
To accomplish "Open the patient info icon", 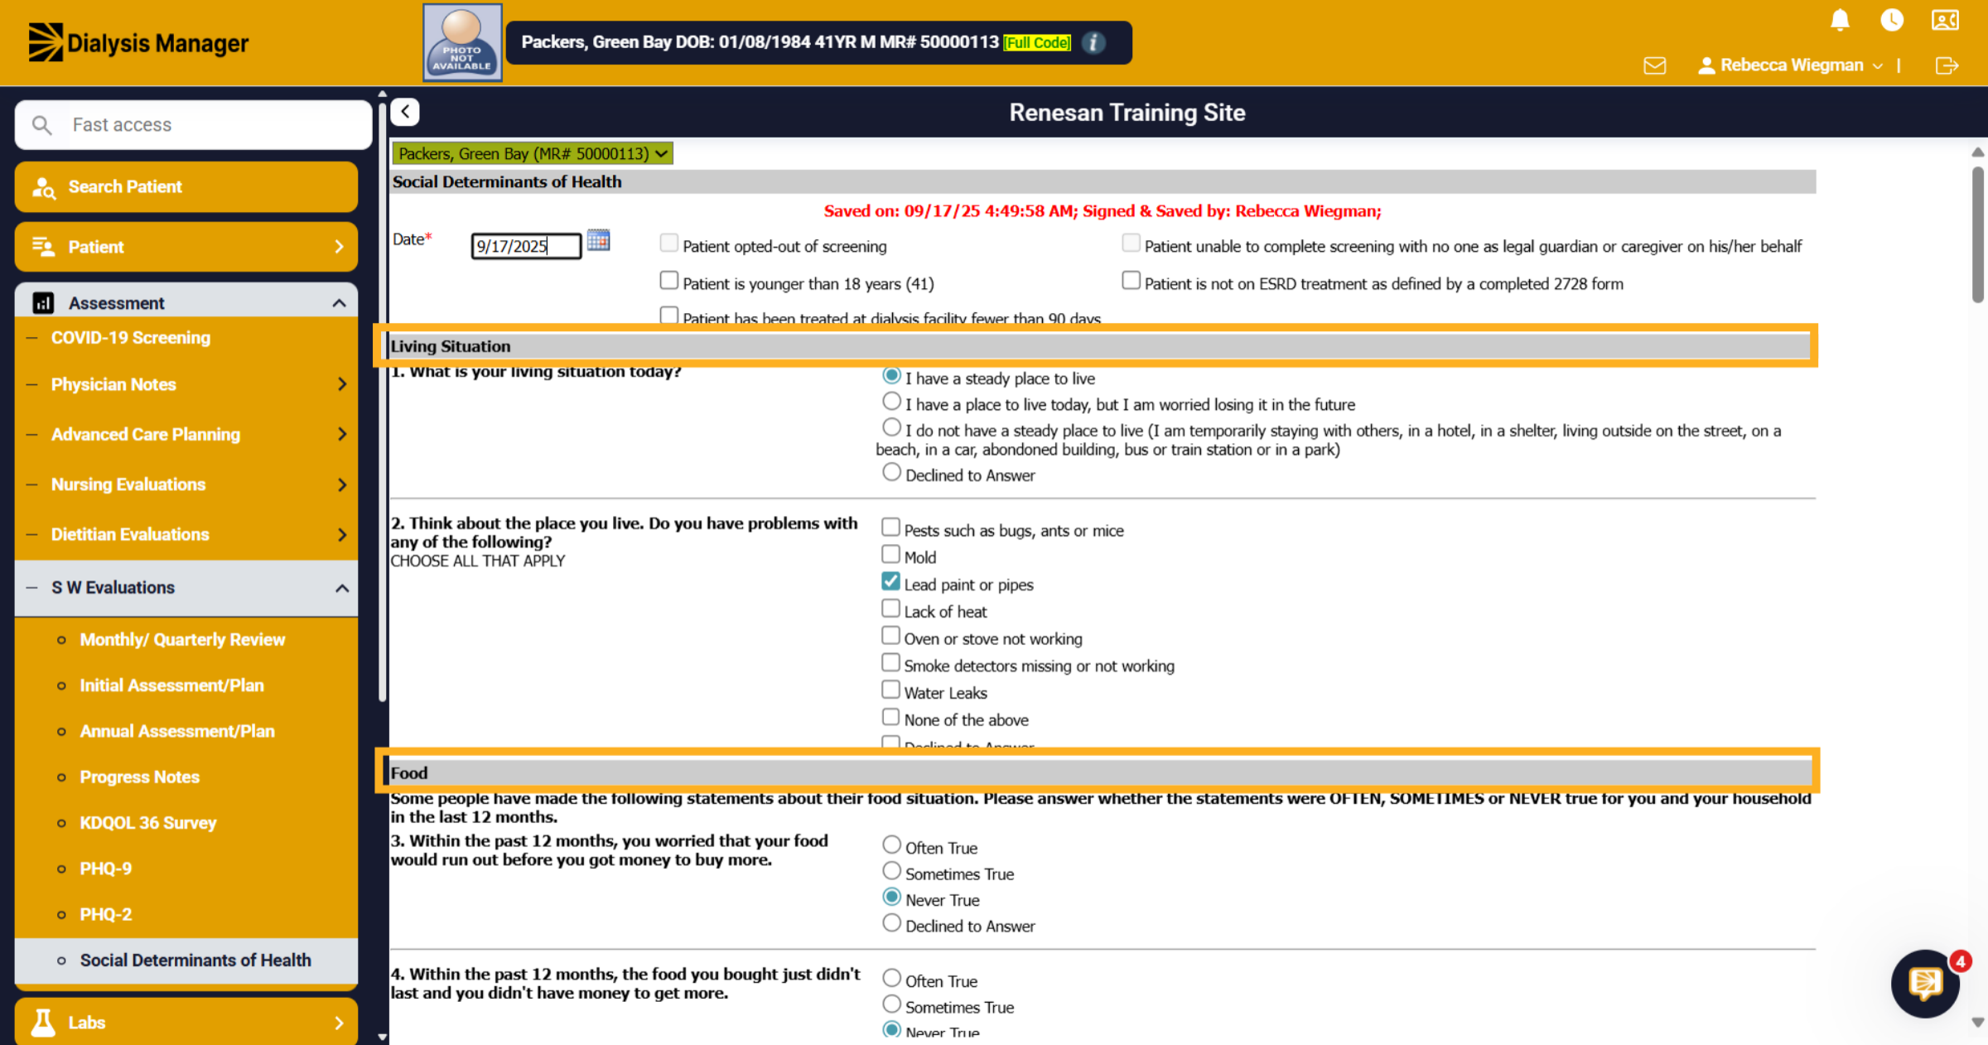I will [x=1093, y=42].
